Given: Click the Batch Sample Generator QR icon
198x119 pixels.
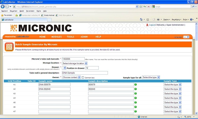Looking at the screenshot, I should pos(9,47).
